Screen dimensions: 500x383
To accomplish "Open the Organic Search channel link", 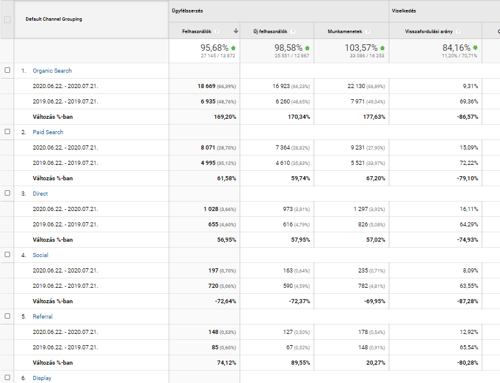I will point(52,71).
